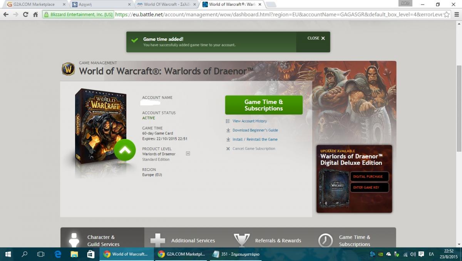Click Cancel Game Subscription link

click(x=254, y=149)
